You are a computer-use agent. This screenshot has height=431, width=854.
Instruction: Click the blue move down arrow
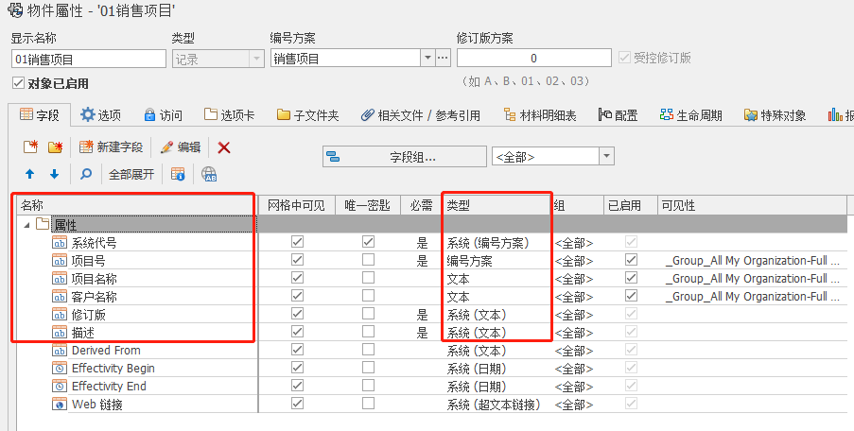(x=54, y=174)
